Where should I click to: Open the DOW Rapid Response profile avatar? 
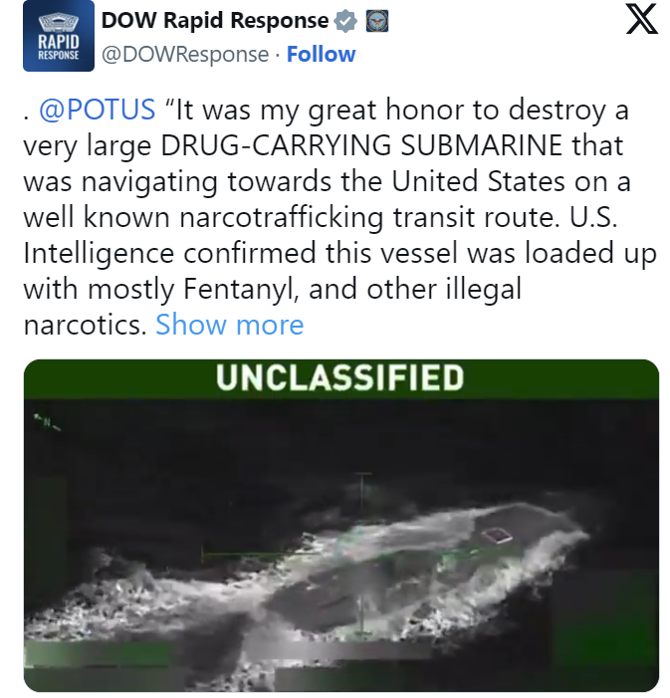click(x=59, y=36)
